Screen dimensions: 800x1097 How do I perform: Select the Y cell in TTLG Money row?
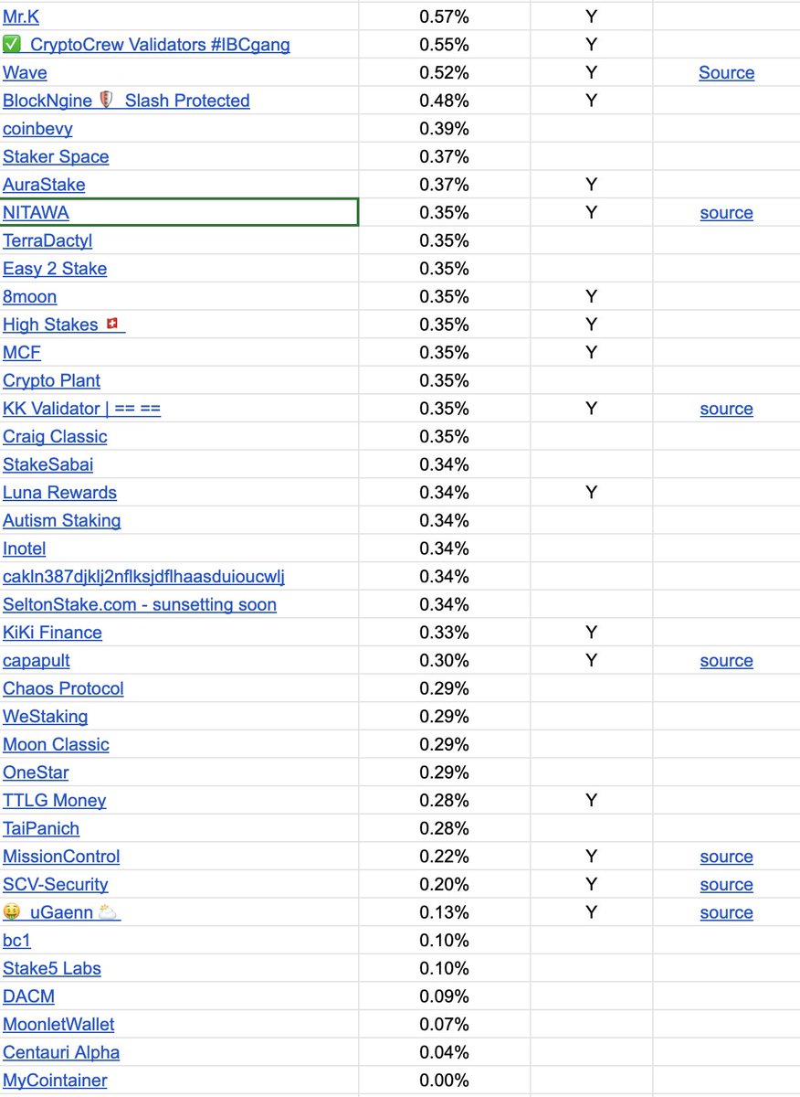click(591, 801)
